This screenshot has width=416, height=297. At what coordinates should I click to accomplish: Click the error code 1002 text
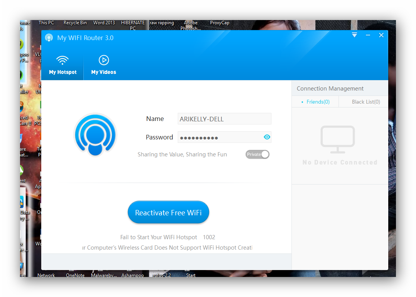click(x=209, y=237)
